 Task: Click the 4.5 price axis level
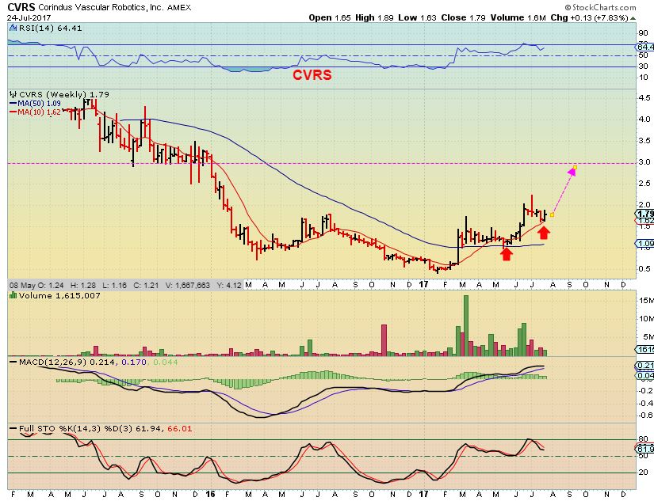pos(644,98)
